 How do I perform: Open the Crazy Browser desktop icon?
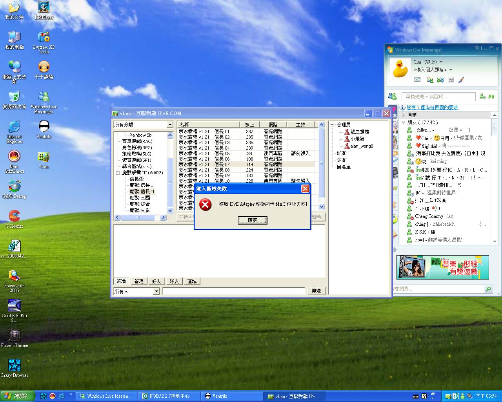point(14,365)
